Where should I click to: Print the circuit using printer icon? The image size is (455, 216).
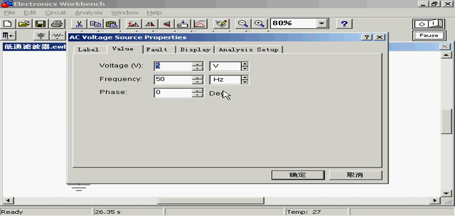56,24
